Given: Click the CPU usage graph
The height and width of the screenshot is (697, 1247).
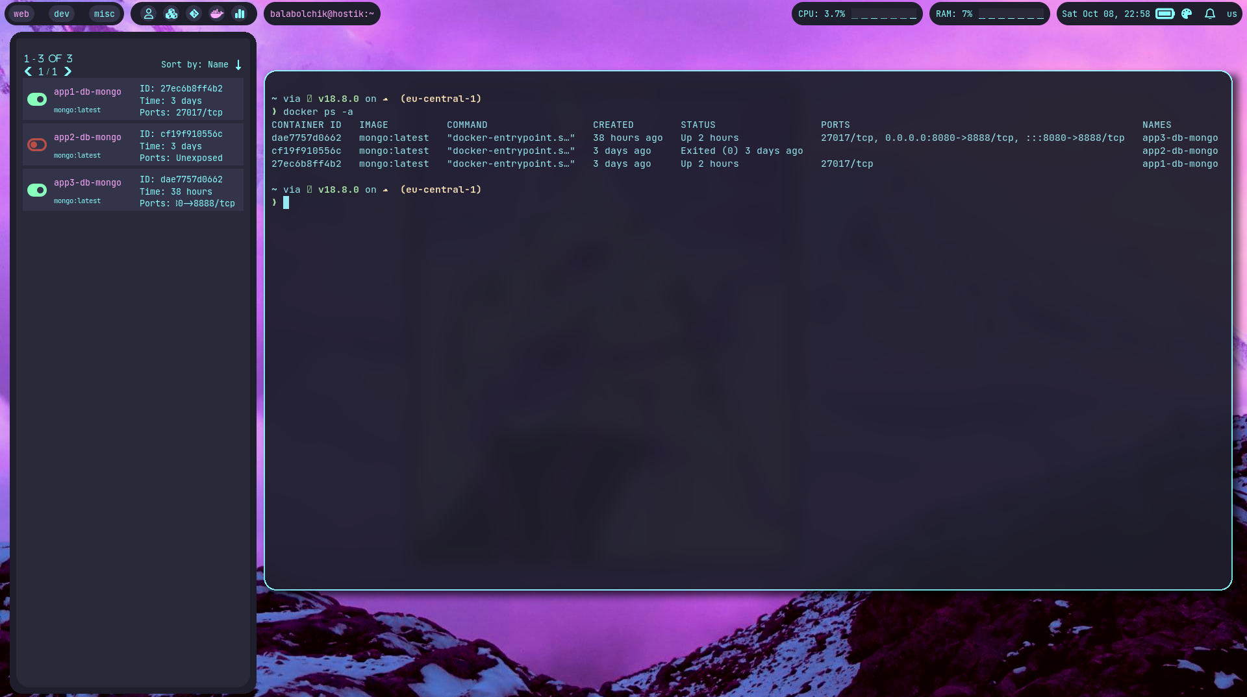Looking at the screenshot, I should tap(884, 14).
